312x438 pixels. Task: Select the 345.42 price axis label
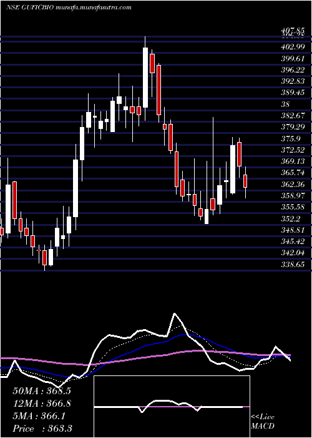coord(293,242)
